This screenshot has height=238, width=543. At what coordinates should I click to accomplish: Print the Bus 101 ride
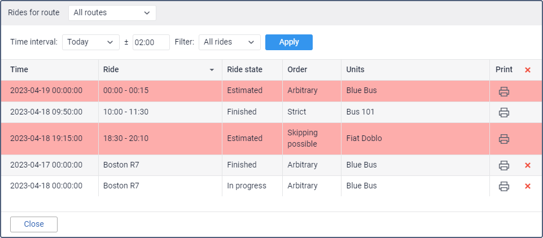504,112
